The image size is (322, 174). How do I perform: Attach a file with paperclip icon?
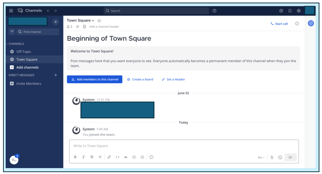[272, 157]
